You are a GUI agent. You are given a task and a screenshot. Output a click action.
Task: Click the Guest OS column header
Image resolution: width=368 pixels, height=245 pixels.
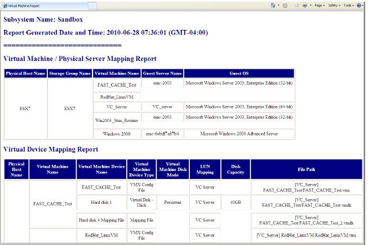[x=239, y=73]
